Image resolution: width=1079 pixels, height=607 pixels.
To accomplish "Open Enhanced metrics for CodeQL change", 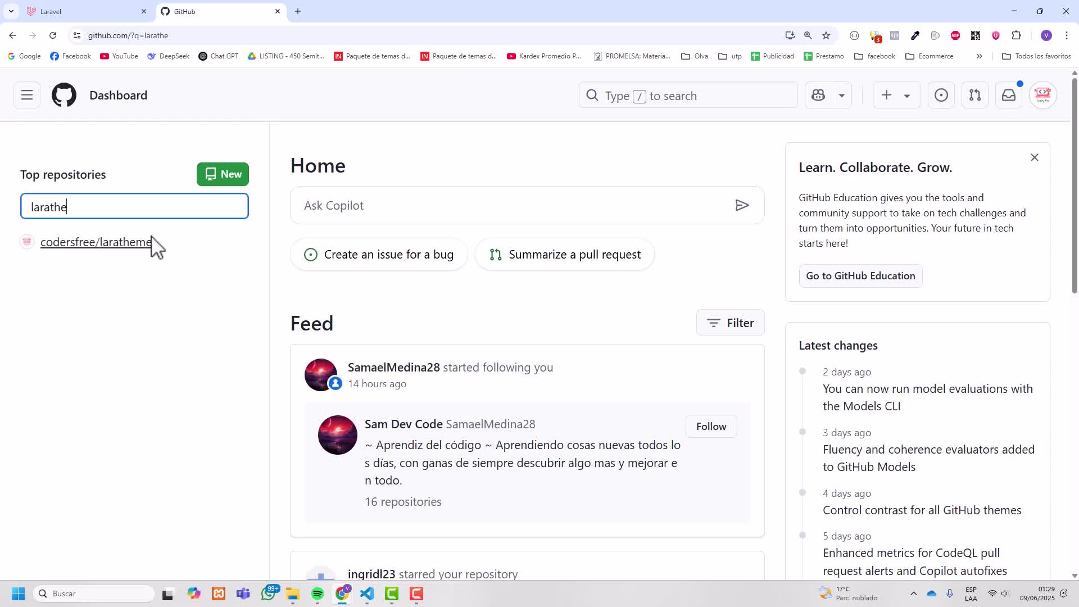I will (x=914, y=561).
